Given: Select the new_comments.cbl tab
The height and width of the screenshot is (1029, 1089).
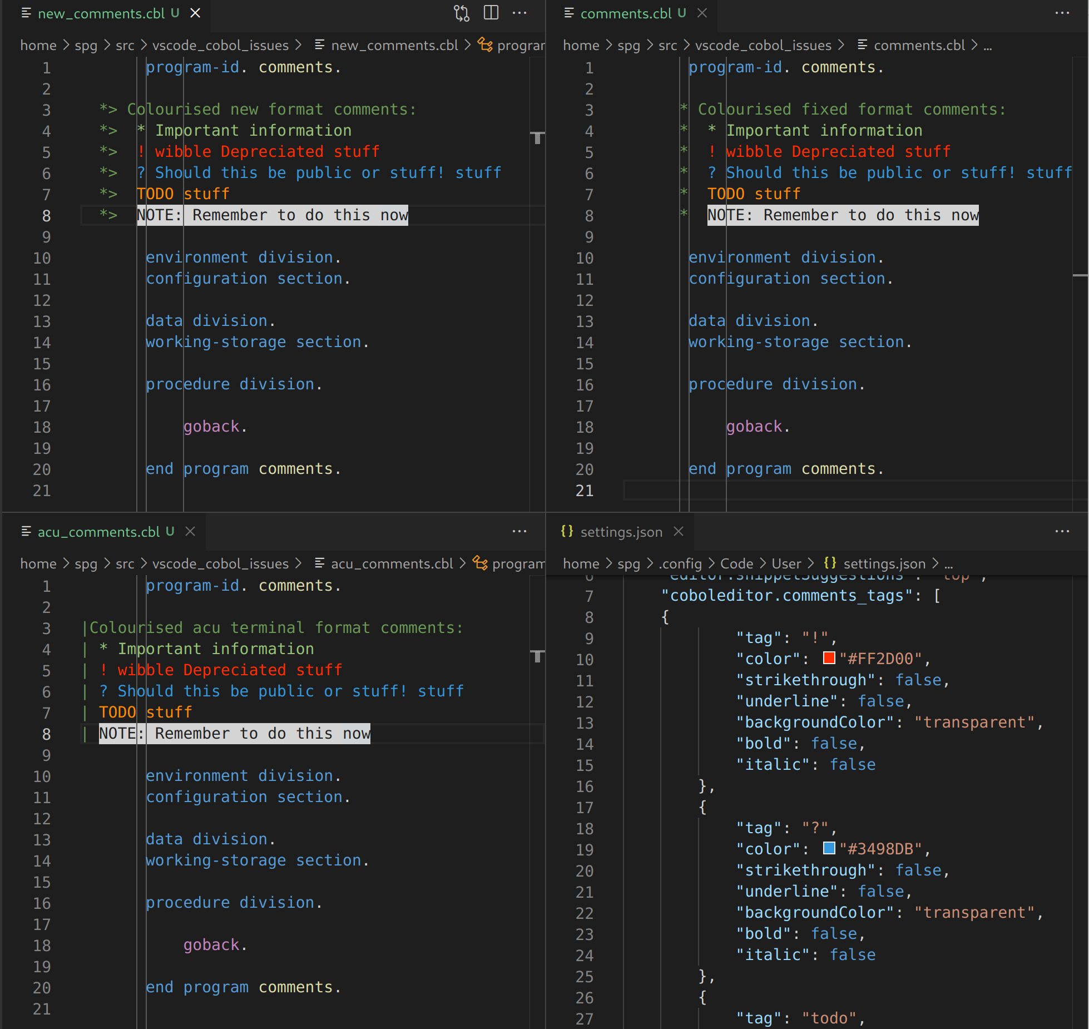Looking at the screenshot, I should 101,13.
